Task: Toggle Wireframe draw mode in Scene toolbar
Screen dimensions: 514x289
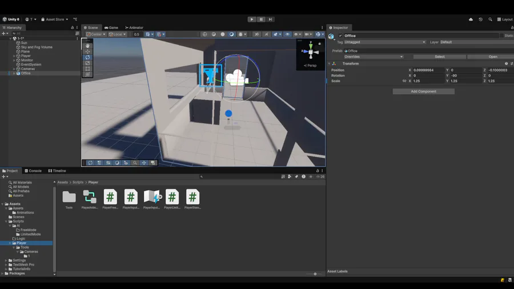Action: point(205,34)
